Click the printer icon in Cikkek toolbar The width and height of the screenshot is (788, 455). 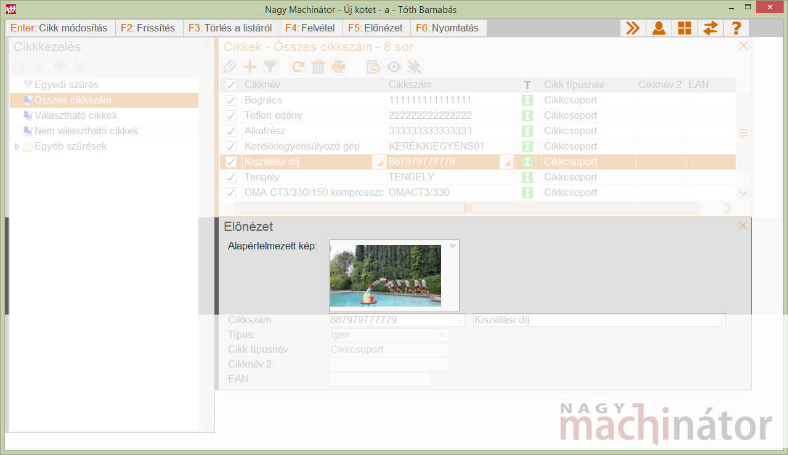coord(338,67)
